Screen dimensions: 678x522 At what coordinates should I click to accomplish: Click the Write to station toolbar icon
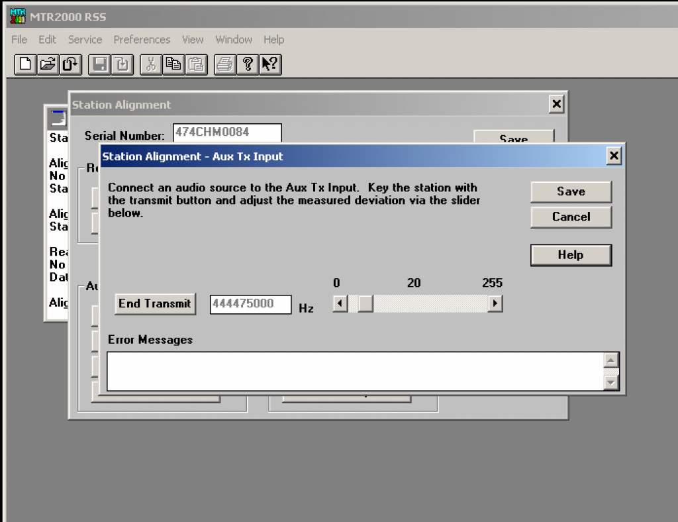[x=122, y=65]
